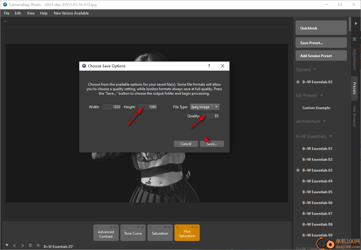Toggle power on Tone Curve tile
361x250 pixels.
click(x=142, y=227)
